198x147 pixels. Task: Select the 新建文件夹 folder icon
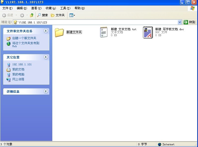click(x=59, y=32)
